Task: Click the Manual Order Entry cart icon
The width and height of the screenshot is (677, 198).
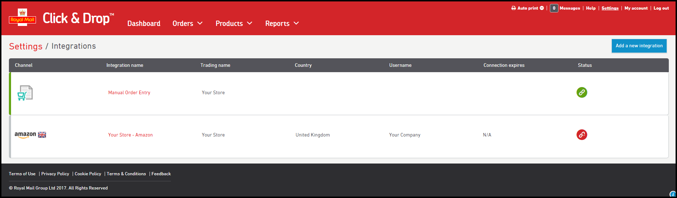Action: click(x=25, y=93)
